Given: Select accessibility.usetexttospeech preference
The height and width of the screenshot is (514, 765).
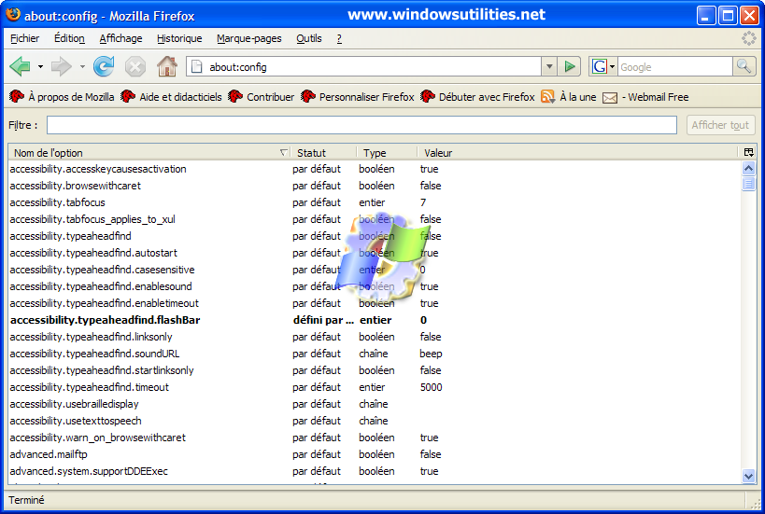Looking at the screenshot, I should (x=375, y=421).
